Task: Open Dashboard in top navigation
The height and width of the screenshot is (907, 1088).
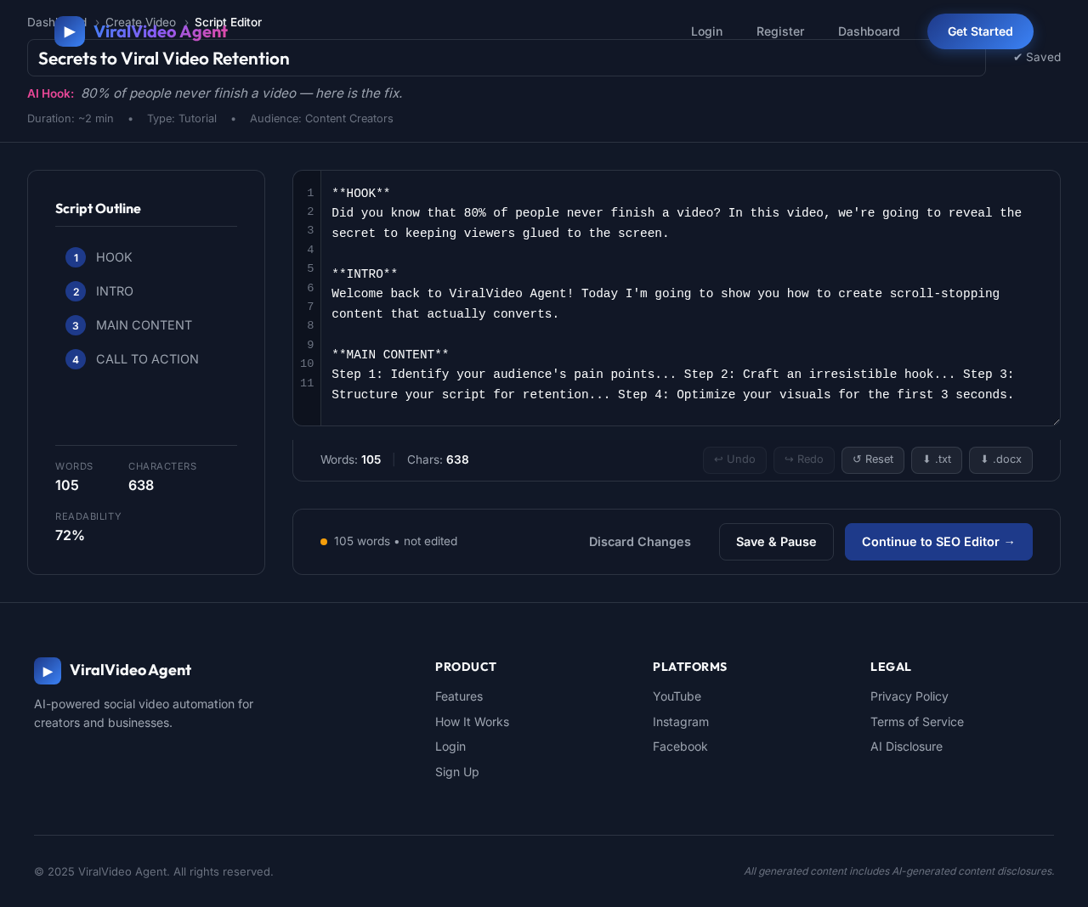Action: click(x=869, y=31)
